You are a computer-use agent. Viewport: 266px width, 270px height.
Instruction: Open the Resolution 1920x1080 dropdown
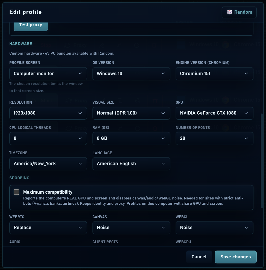[x=48, y=113]
